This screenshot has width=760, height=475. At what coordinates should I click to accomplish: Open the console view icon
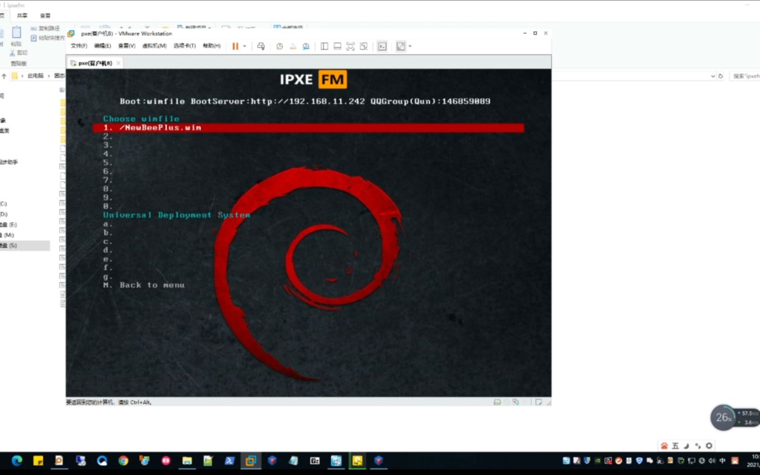pos(382,46)
